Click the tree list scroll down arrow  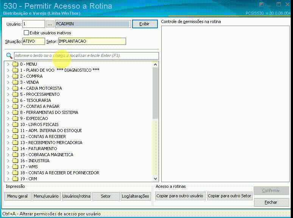coord(155,179)
